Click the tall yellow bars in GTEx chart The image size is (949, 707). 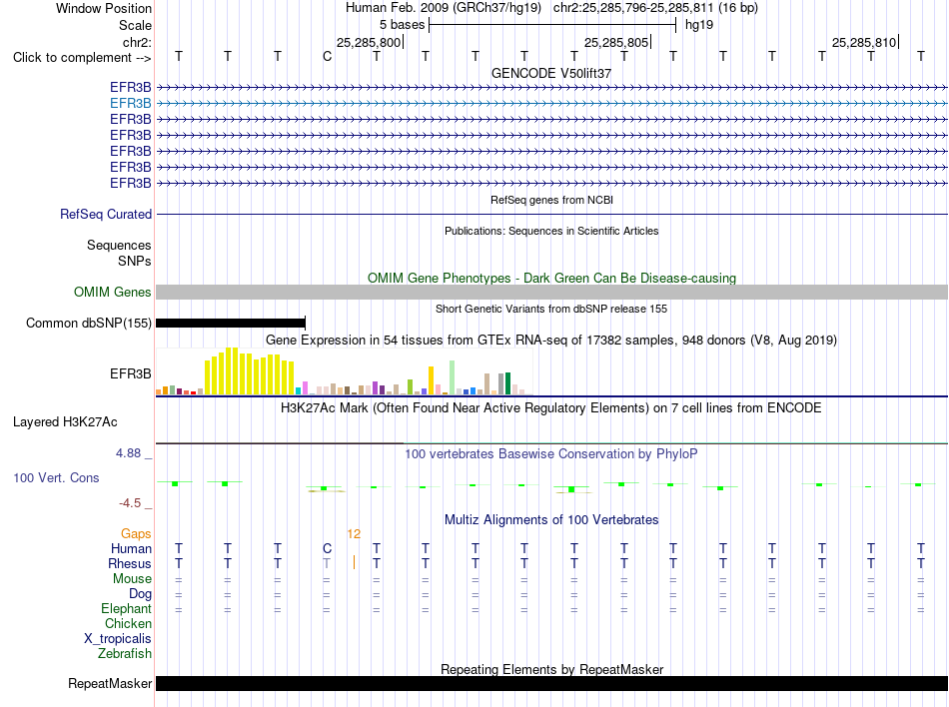pyautogui.click(x=250, y=371)
